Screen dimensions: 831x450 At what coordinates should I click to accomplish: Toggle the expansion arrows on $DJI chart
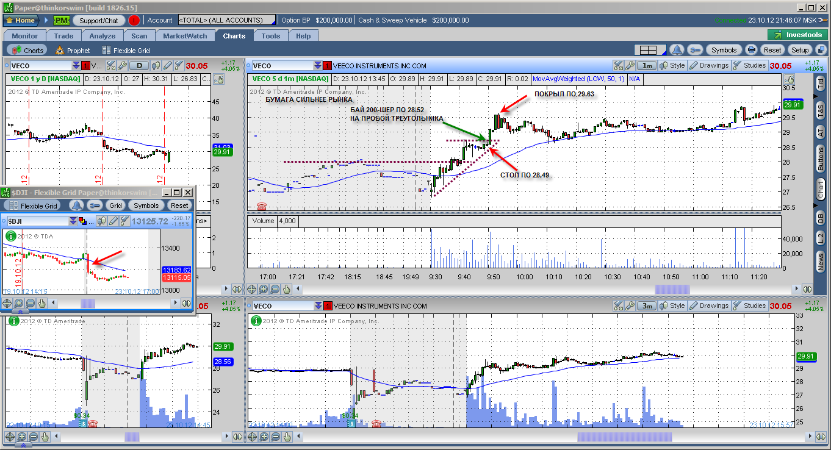point(186,303)
